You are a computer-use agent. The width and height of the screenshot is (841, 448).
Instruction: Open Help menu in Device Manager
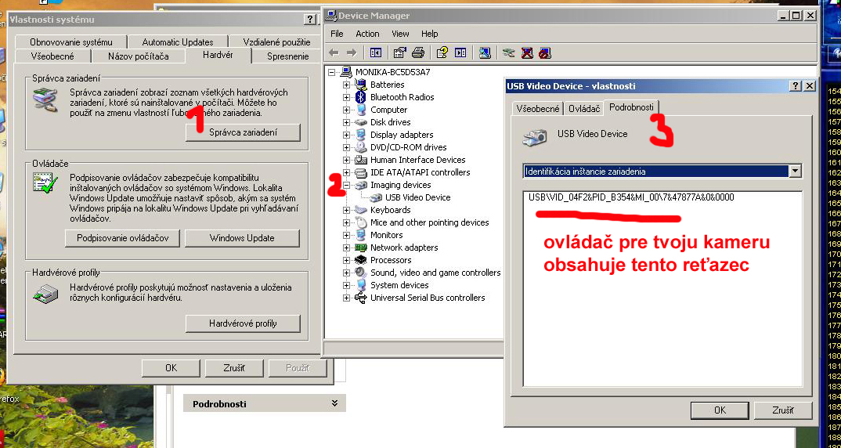coord(429,33)
